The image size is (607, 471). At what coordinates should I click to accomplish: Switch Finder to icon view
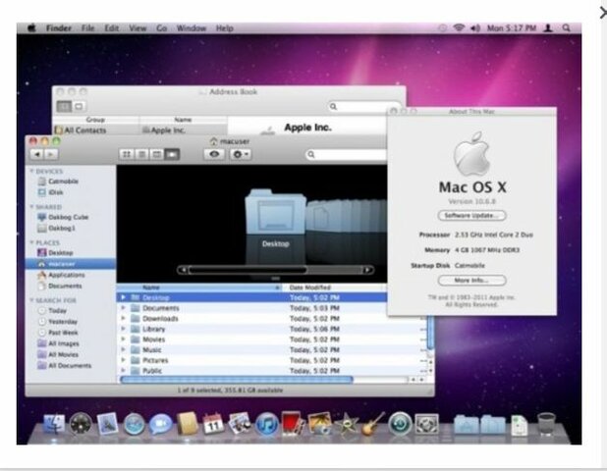tap(126, 154)
